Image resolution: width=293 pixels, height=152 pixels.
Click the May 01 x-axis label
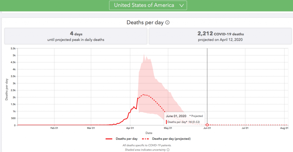click(168, 129)
